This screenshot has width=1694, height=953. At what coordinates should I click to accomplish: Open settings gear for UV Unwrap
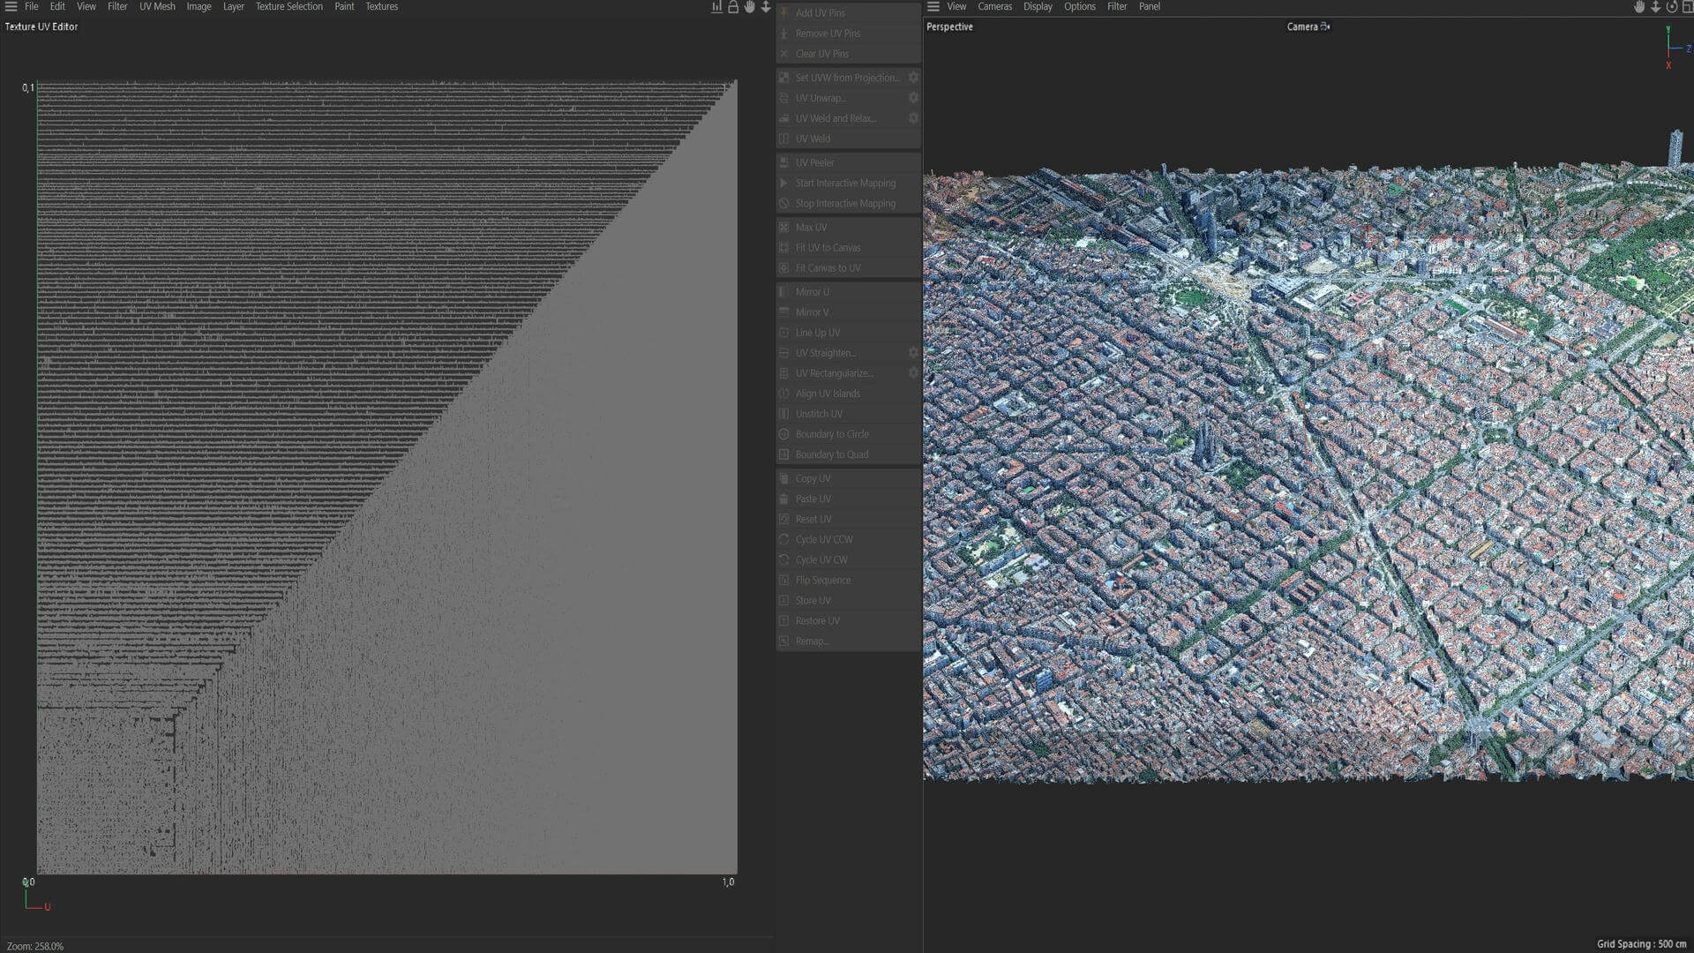tap(913, 98)
